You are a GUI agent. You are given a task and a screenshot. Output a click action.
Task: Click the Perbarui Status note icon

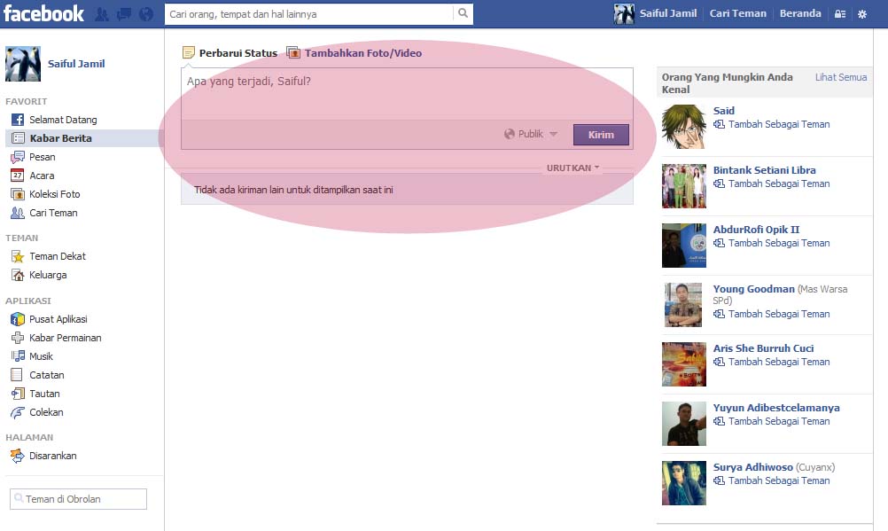pyautogui.click(x=189, y=53)
